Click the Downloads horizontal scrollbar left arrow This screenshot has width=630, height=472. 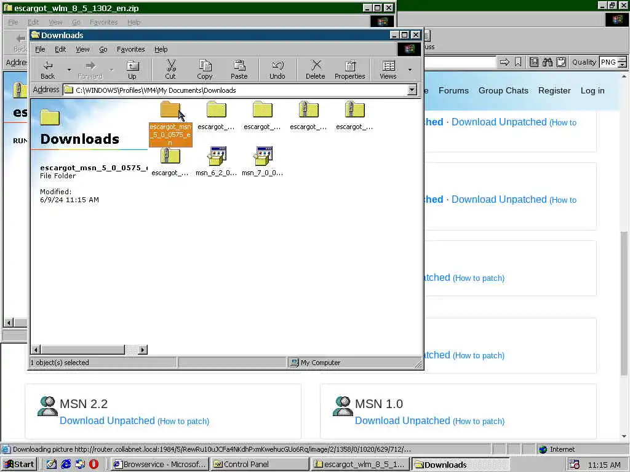point(36,350)
